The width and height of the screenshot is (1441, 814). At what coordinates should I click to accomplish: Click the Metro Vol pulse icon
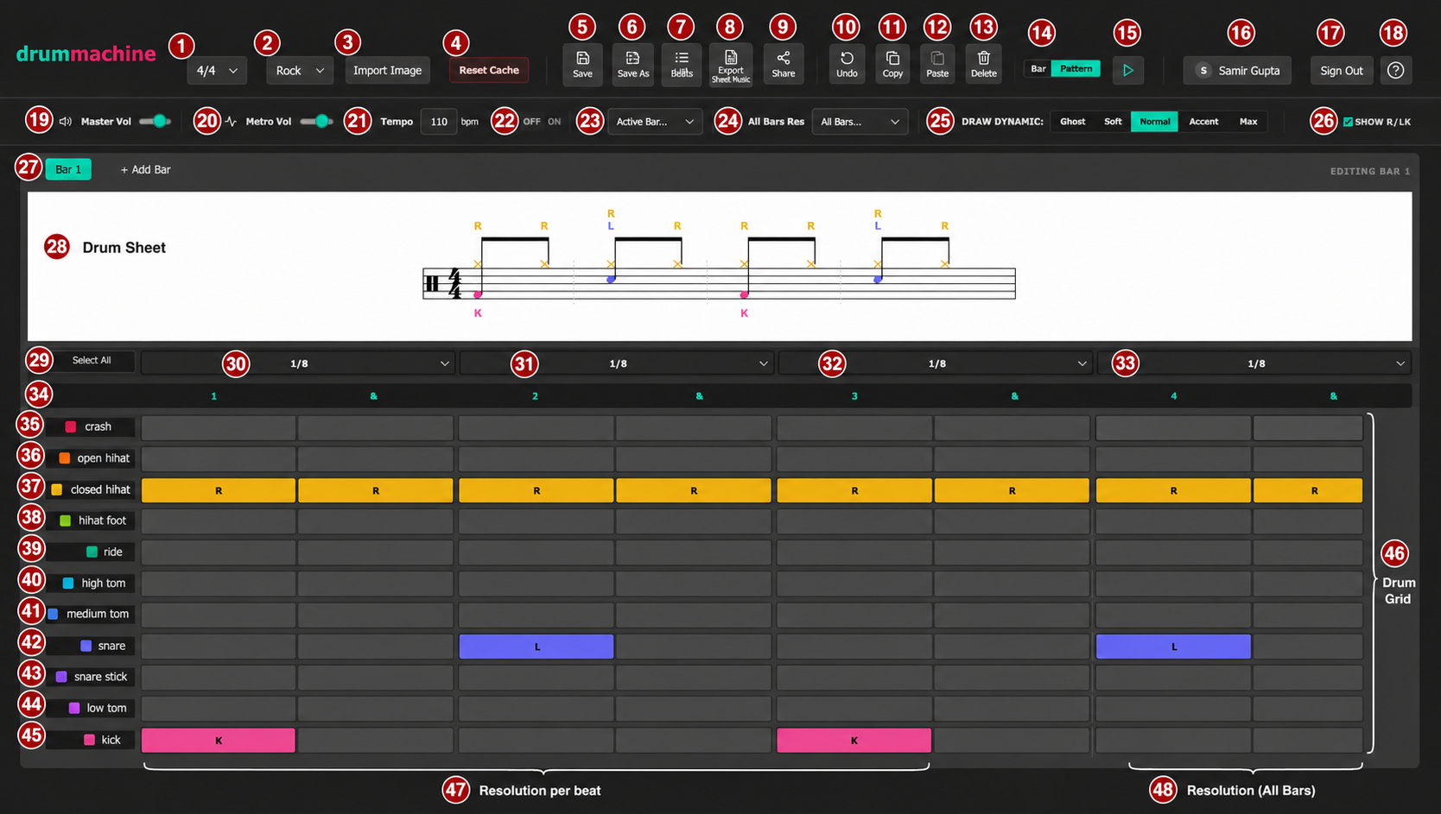[231, 122]
